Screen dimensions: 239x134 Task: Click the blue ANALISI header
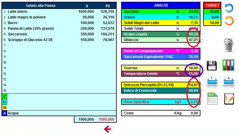(161, 5)
